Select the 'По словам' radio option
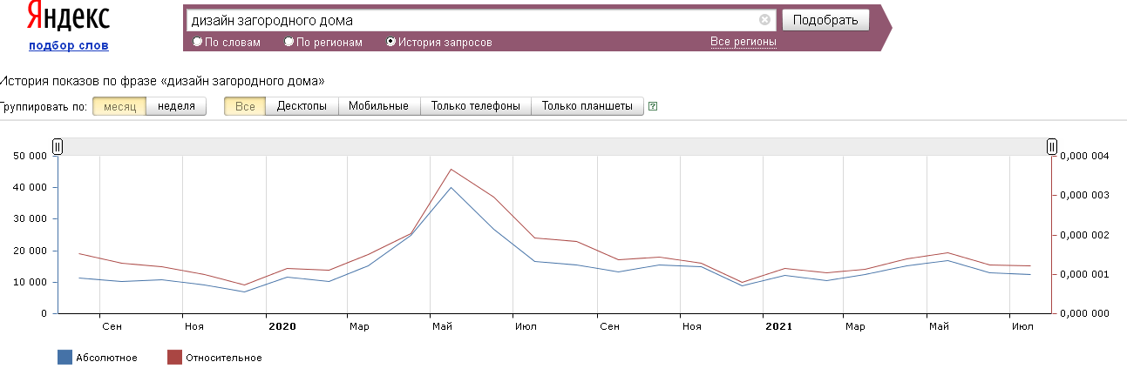This screenshot has height=382, width=1127. point(198,42)
